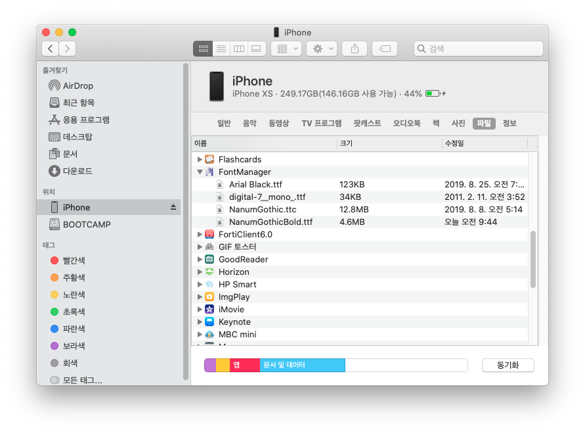Open 데스크탑 in the sidebar
The width and height of the screenshot is (585, 434).
click(108, 137)
